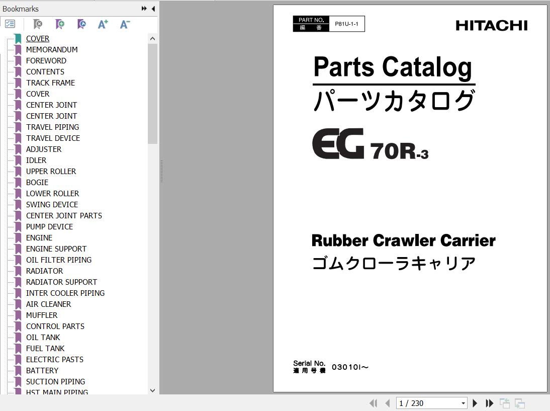Go to the OIL FILTER PIPING bookmark
The width and height of the screenshot is (550, 411).
coord(59,260)
